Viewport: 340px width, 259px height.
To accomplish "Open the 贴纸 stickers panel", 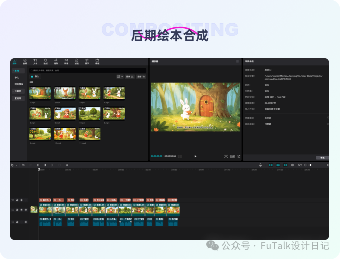I will [x=46, y=61].
